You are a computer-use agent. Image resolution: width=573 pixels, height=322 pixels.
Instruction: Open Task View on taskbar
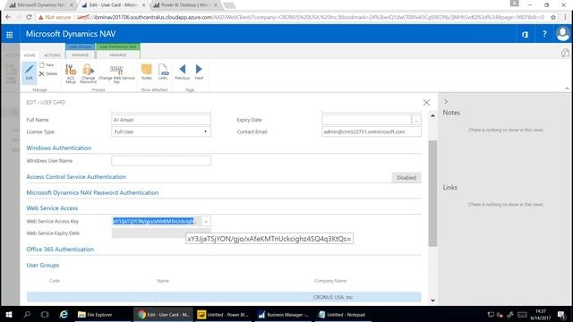pos(45,314)
